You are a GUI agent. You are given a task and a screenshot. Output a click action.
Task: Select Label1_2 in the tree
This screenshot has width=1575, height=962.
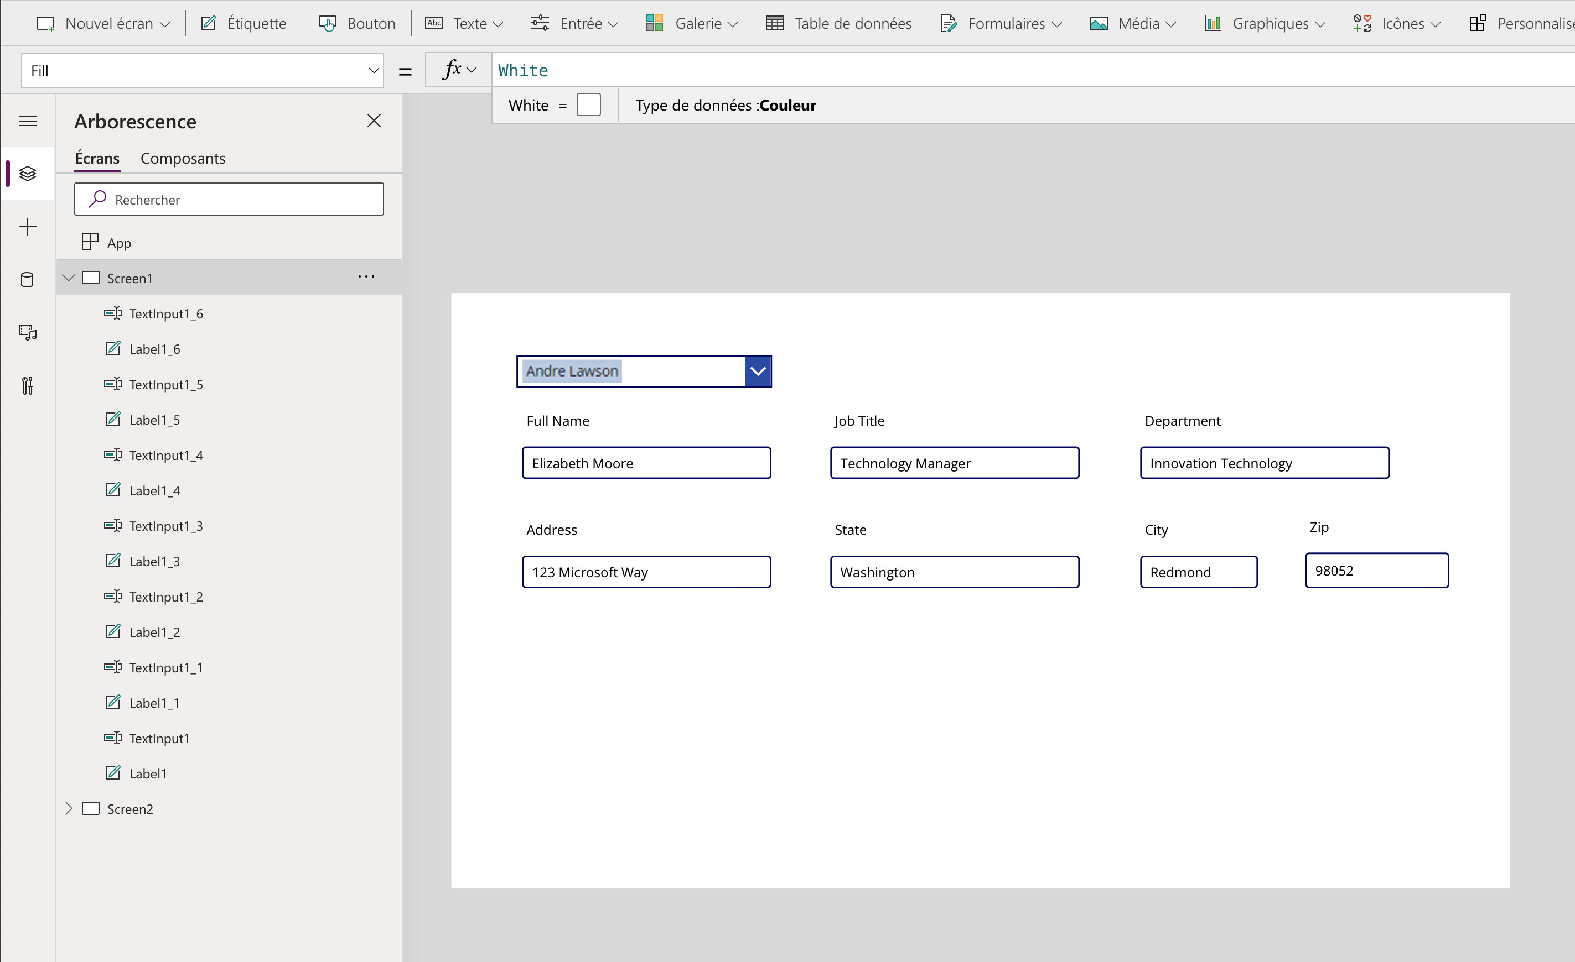point(229,632)
